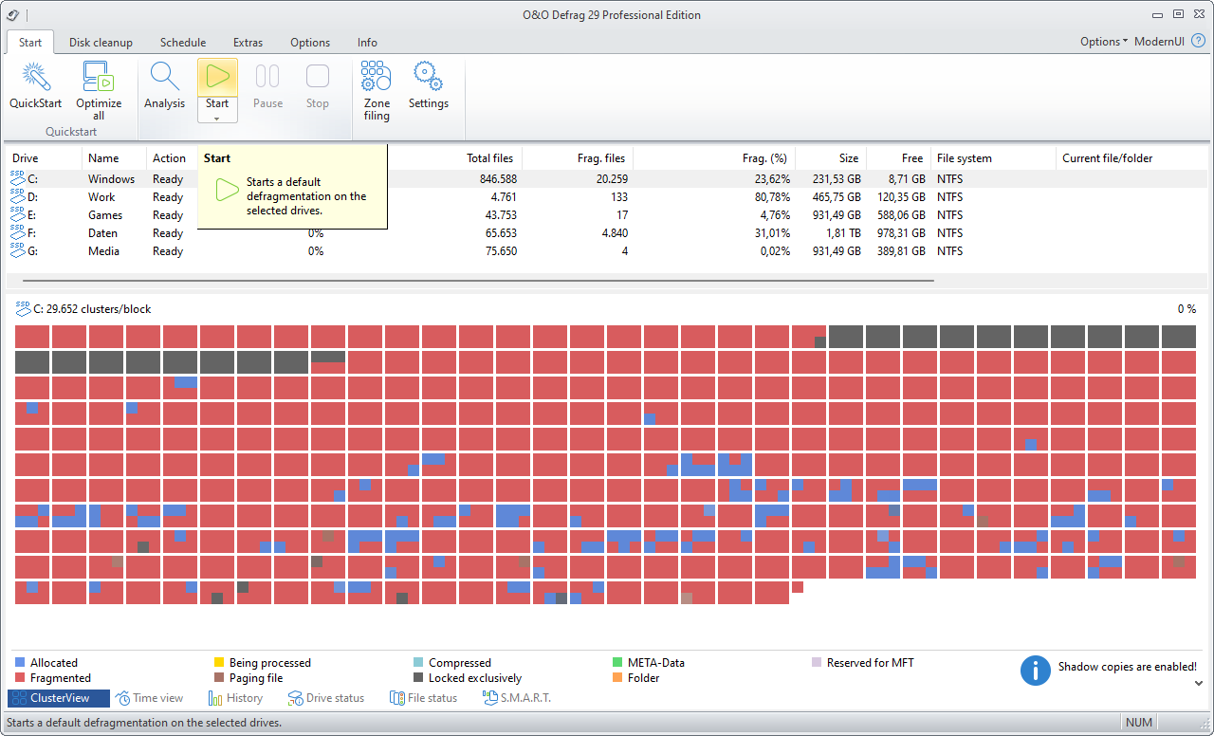Switch to the Start ribbon tab
Image resolution: width=1214 pixels, height=736 pixels.
30,42
